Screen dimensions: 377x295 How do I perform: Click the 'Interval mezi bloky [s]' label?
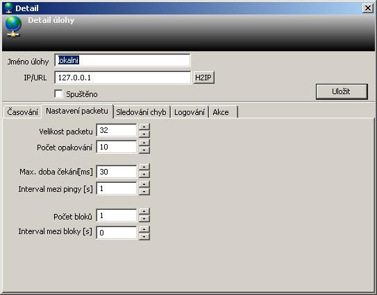pos(55,231)
